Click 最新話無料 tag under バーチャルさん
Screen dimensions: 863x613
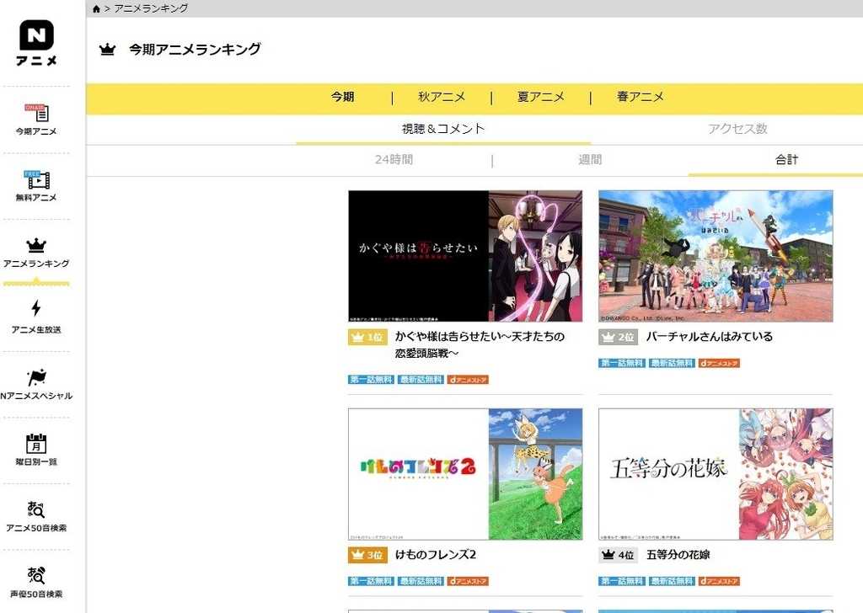pos(672,364)
